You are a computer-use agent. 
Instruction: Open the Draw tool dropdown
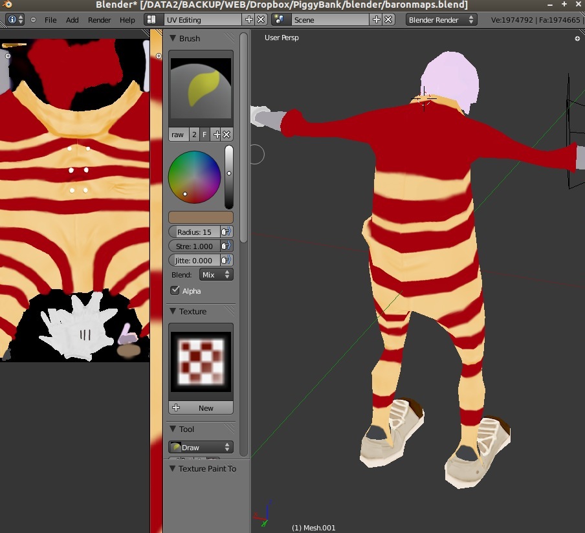pos(200,447)
